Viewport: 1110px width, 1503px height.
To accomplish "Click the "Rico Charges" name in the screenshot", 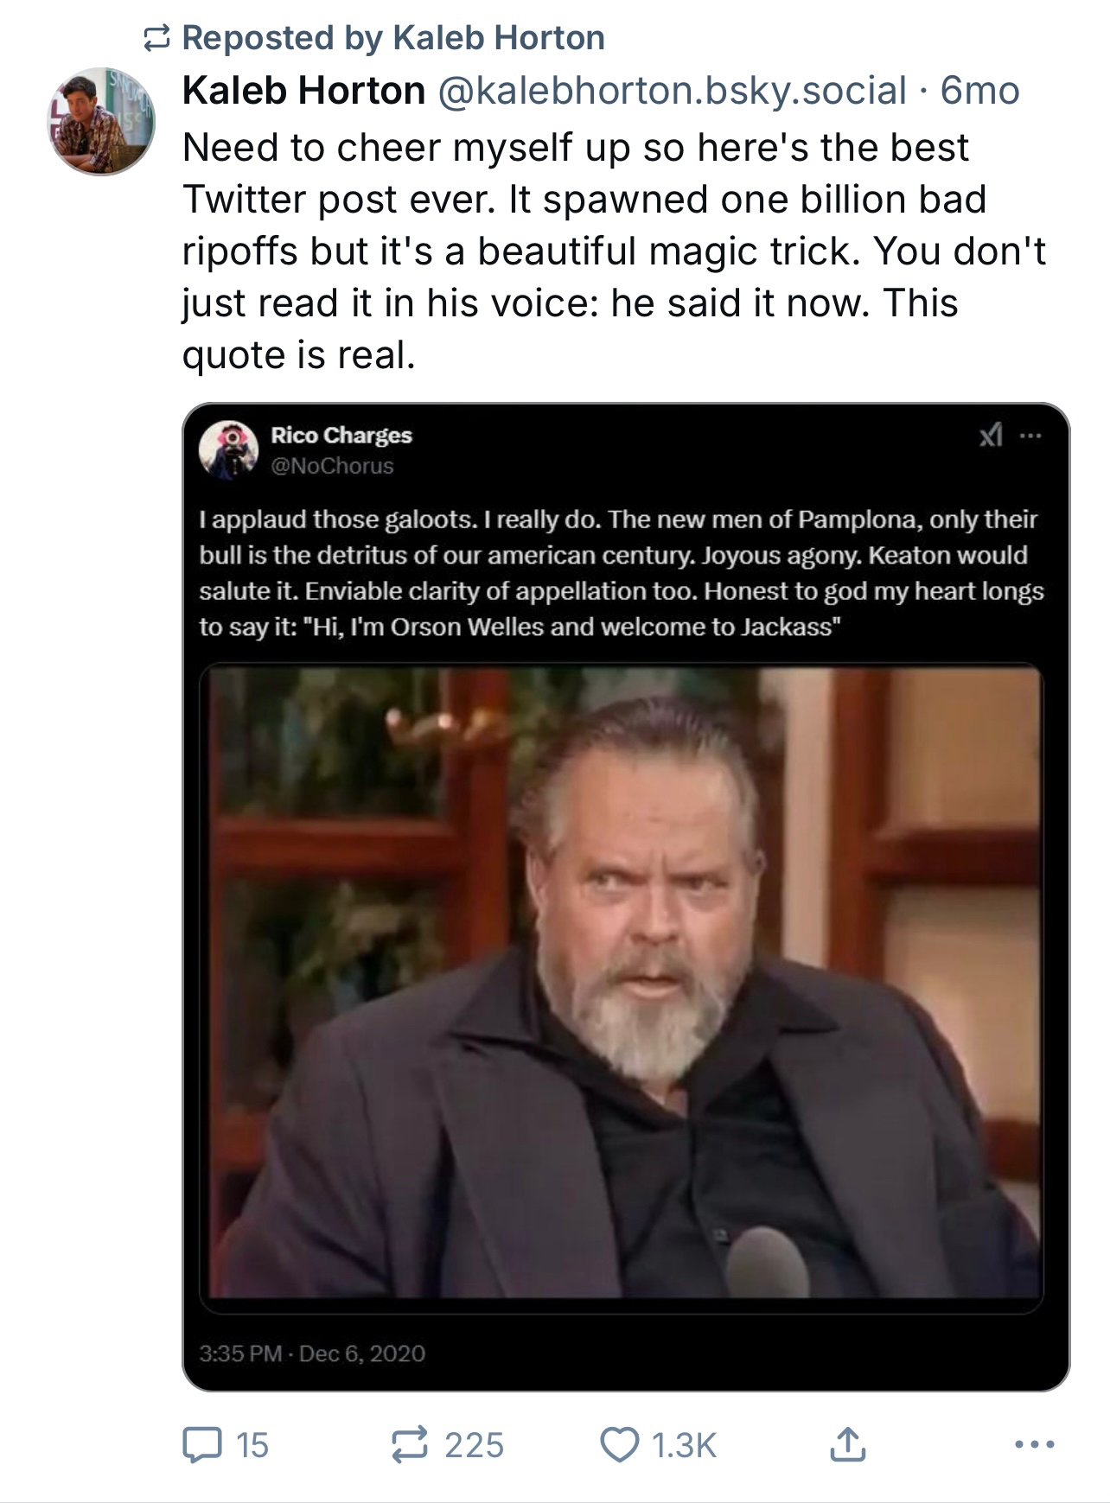I will pos(341,435).
